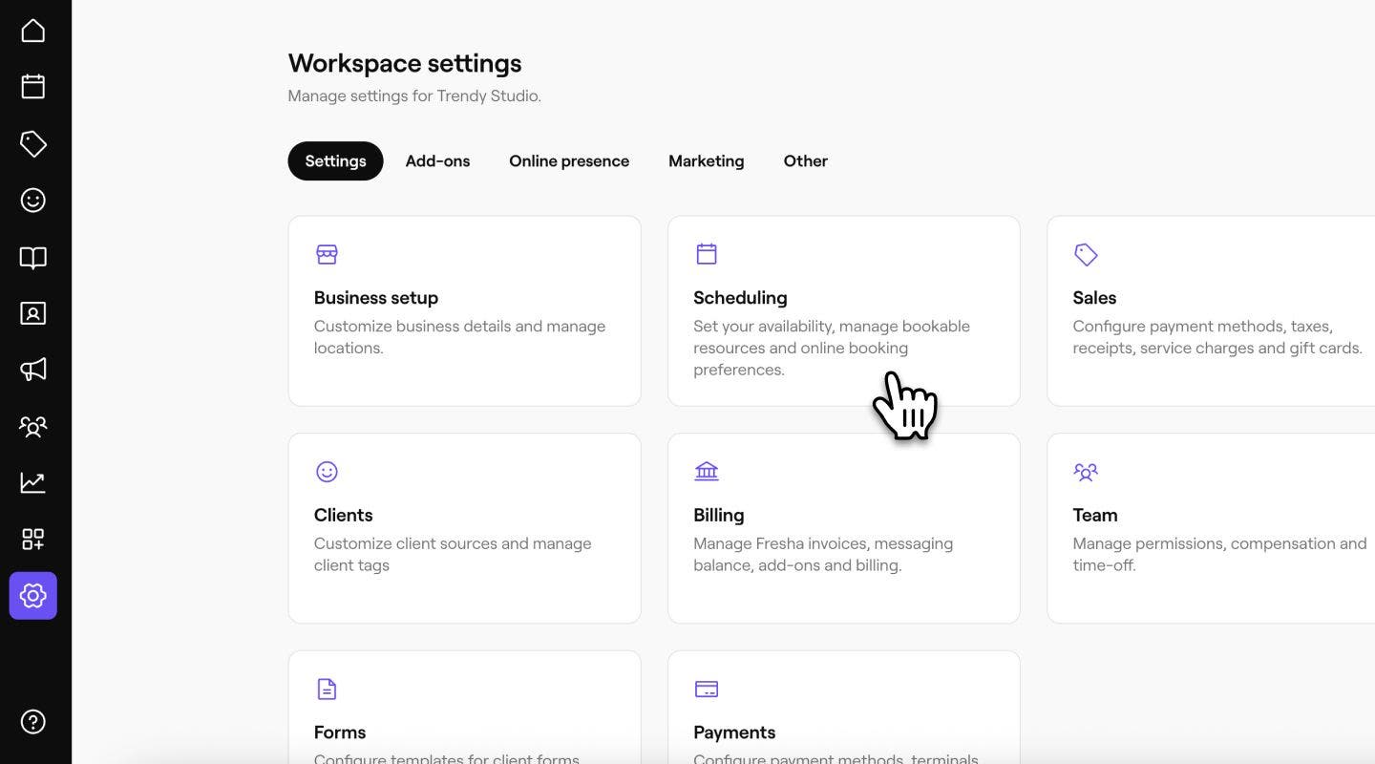Open the Forms settings card
The height and width of the screenshot is (764, 1375).
pos(465,708)
